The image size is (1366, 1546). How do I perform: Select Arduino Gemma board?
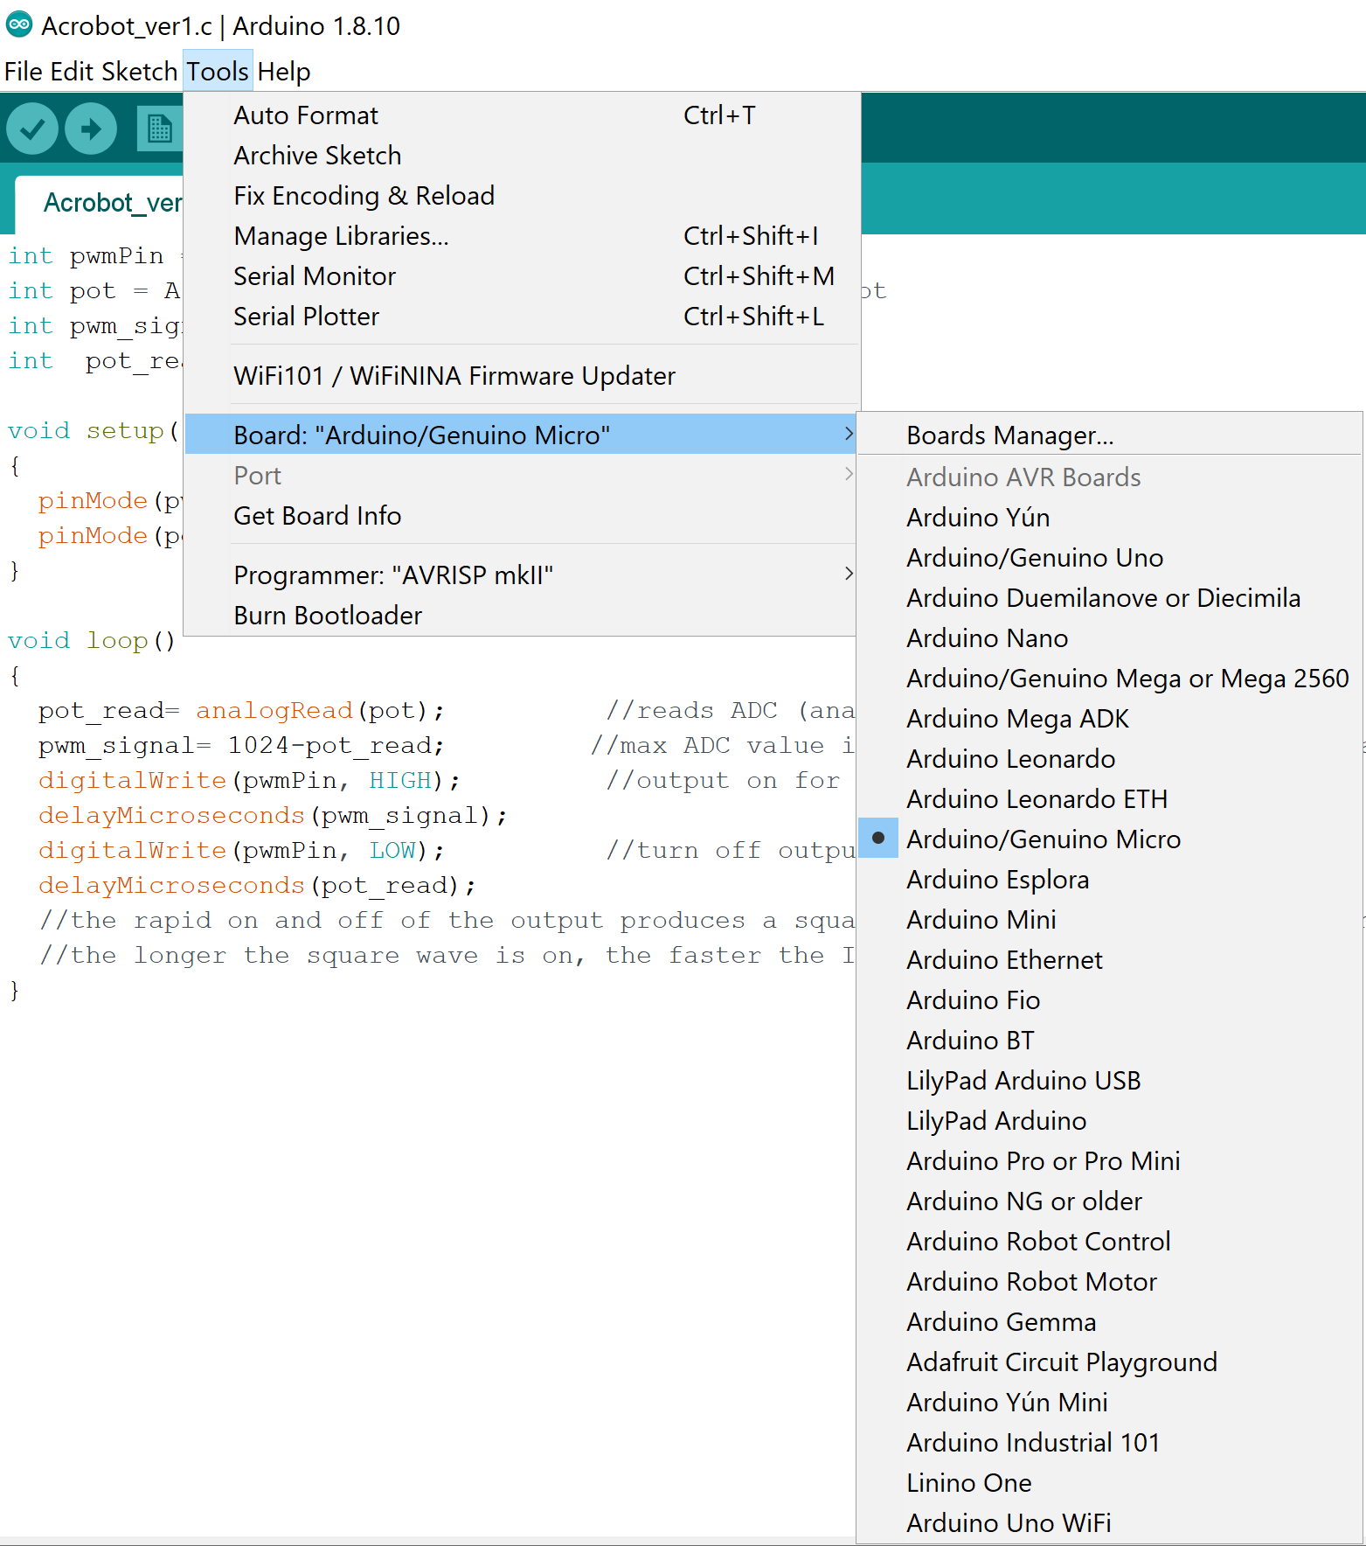tap(1110, 1321)
